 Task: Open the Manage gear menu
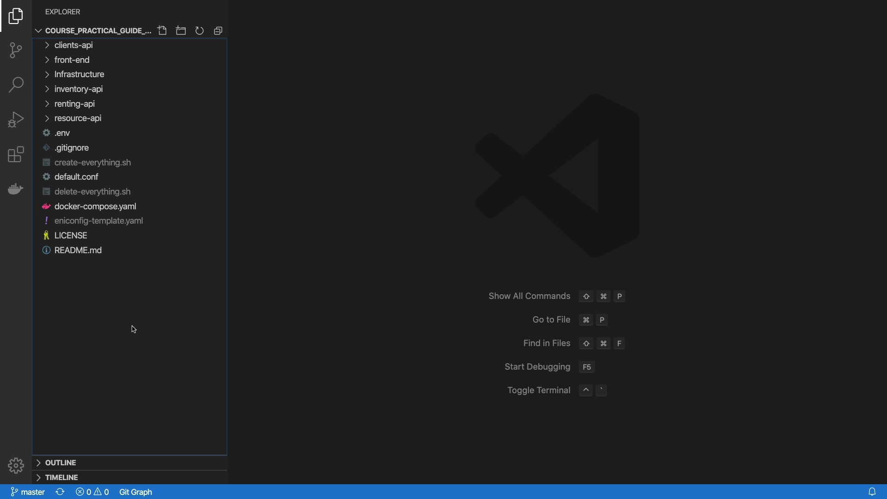[x=16, y=465]
